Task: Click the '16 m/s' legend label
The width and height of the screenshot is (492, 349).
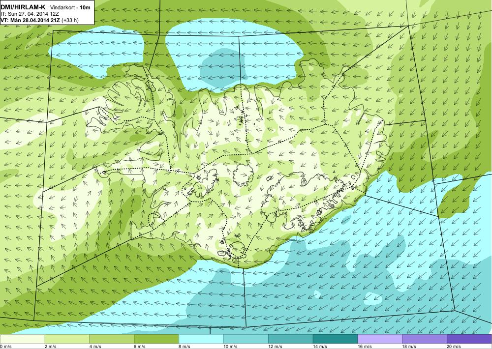Action: click(365, 347)
